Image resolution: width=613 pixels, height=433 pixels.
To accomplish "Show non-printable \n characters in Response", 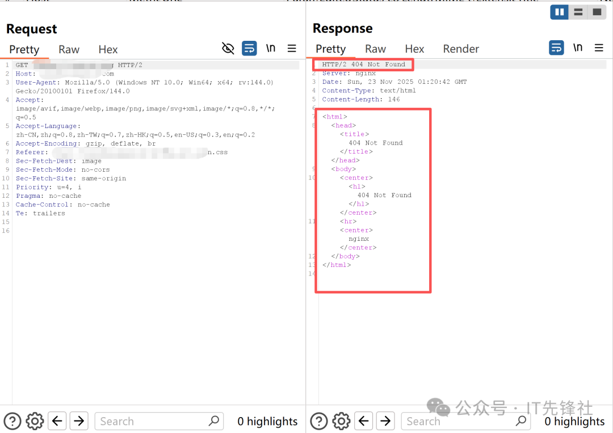I will (578, 47).
